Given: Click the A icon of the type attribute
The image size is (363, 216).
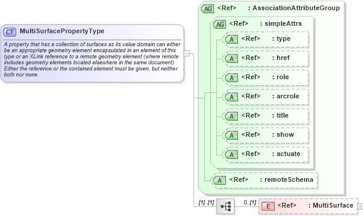Looking at the screenshot, I should 231,40.
